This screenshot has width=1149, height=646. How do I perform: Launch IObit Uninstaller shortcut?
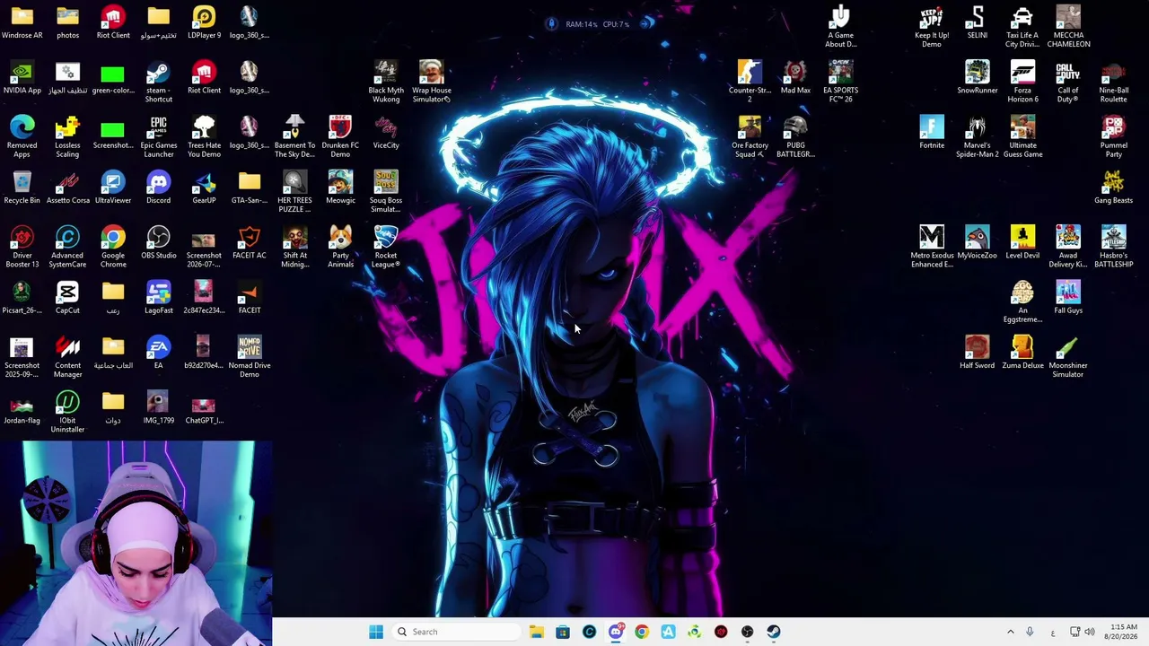67,412
